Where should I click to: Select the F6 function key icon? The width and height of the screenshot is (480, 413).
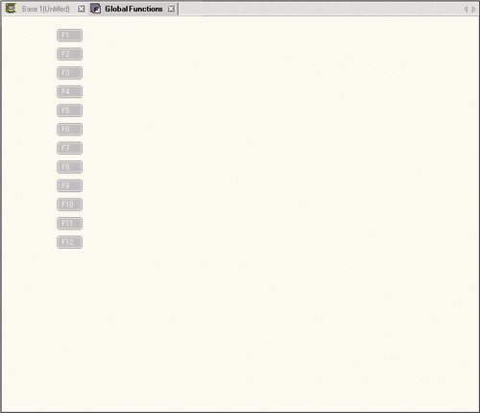pyautogui.click(x=69, y=130)
